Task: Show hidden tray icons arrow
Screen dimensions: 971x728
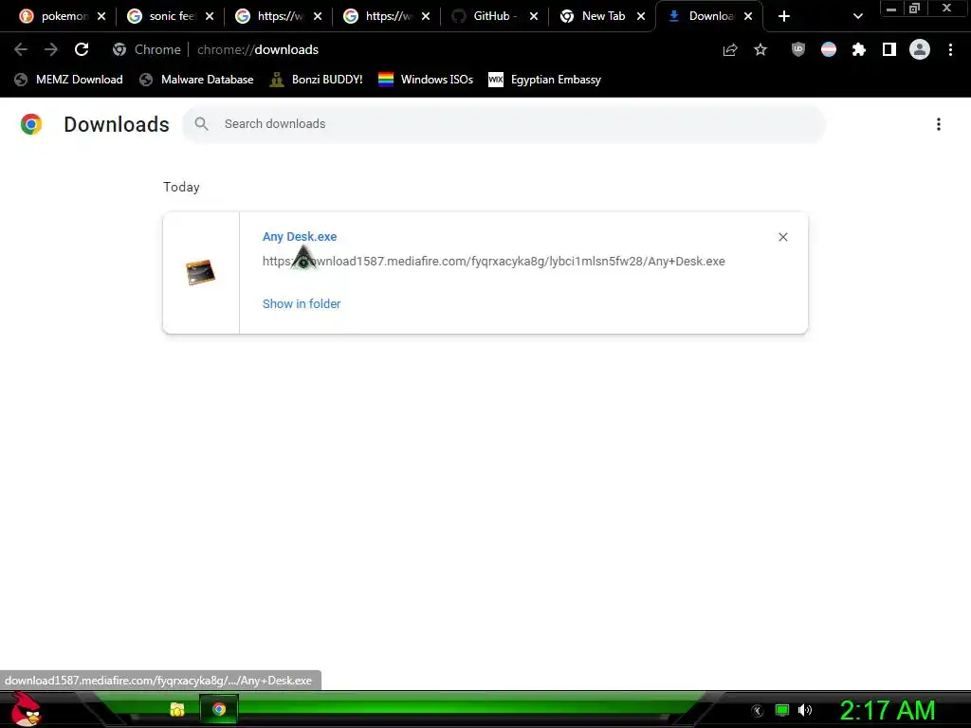Action: (x=758, y=711)
